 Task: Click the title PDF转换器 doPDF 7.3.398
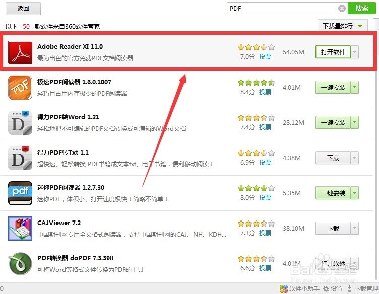[76, 258]
